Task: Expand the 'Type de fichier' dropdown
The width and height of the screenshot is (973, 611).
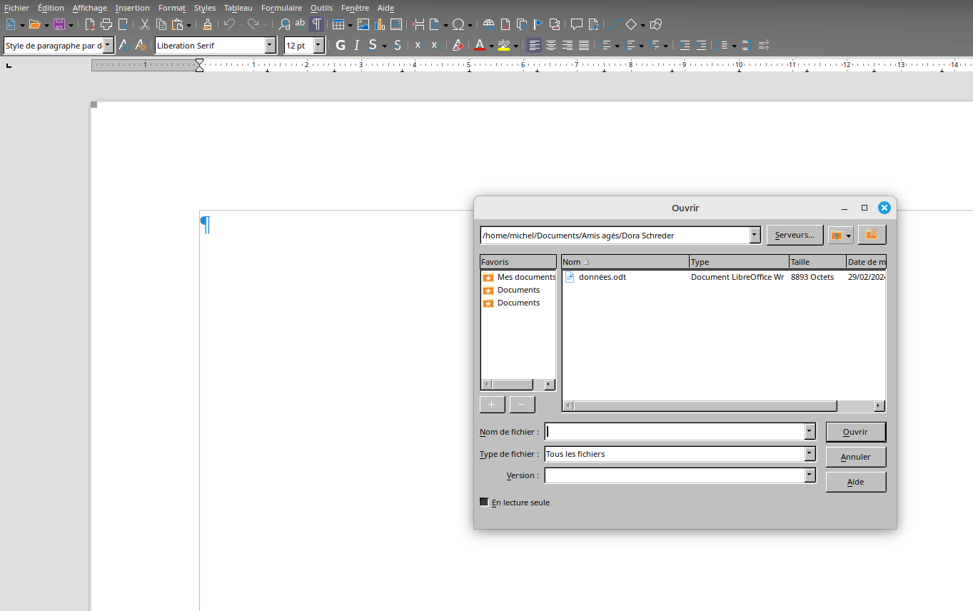Action: point(810,454)
